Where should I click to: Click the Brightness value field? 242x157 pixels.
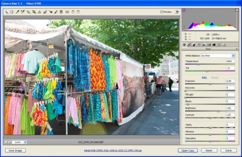pos(230,108)
